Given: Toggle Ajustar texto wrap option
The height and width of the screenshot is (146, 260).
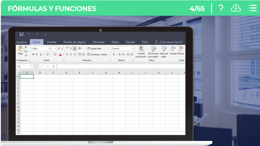Looking at the screenshot, I should (94, 48).
